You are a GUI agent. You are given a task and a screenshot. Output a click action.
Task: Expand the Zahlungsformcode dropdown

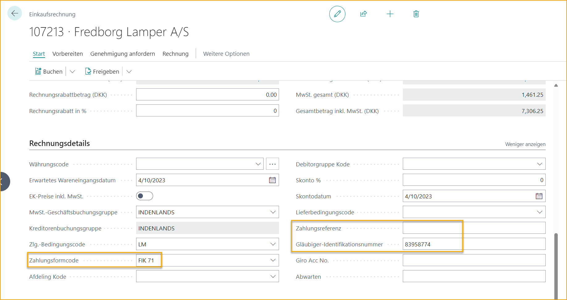click(273, 260)
